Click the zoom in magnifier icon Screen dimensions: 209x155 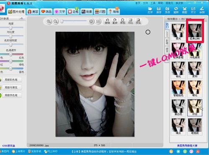click(48, 21)
